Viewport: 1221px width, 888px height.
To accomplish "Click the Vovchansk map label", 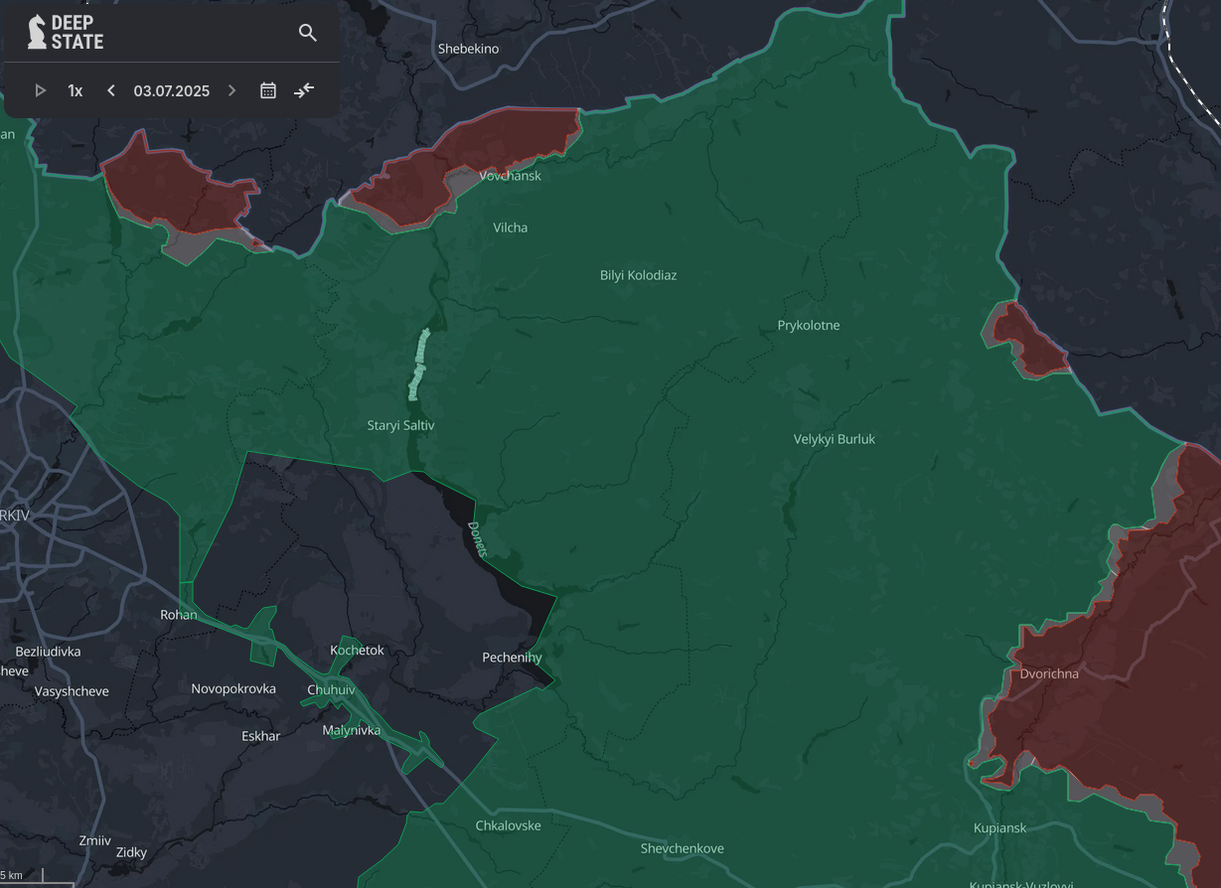I will tap(511, 176).
